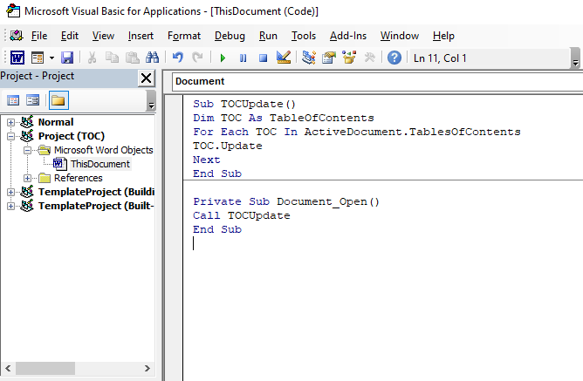The width and height of the screenshot is (583, 381).
Task: Select the Normal project
Action: (56, 122)
